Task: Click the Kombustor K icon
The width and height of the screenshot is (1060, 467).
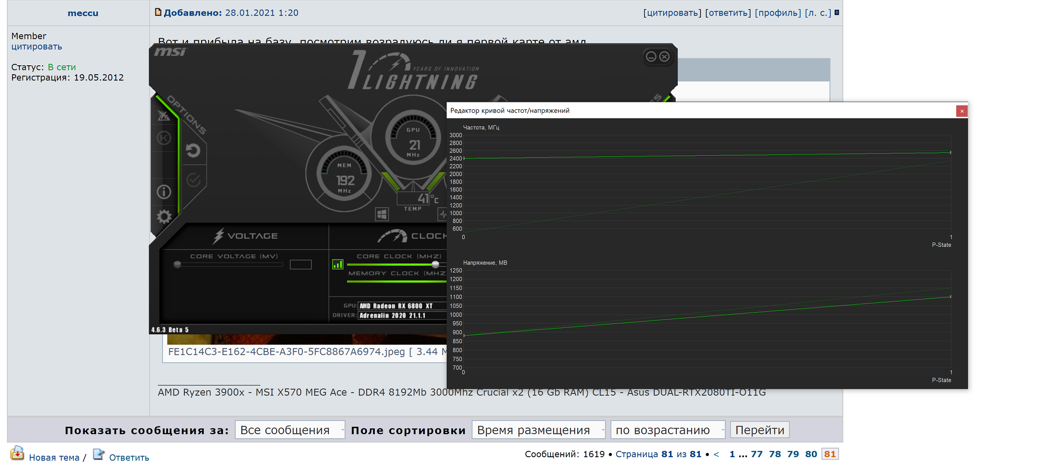Action: pyautogui.click(x=164, y=138)
